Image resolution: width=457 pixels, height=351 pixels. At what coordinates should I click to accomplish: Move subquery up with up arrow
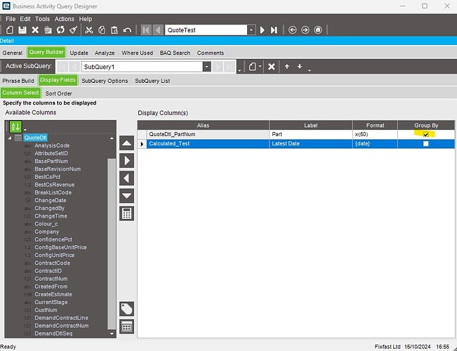click(x=287, y=67)
